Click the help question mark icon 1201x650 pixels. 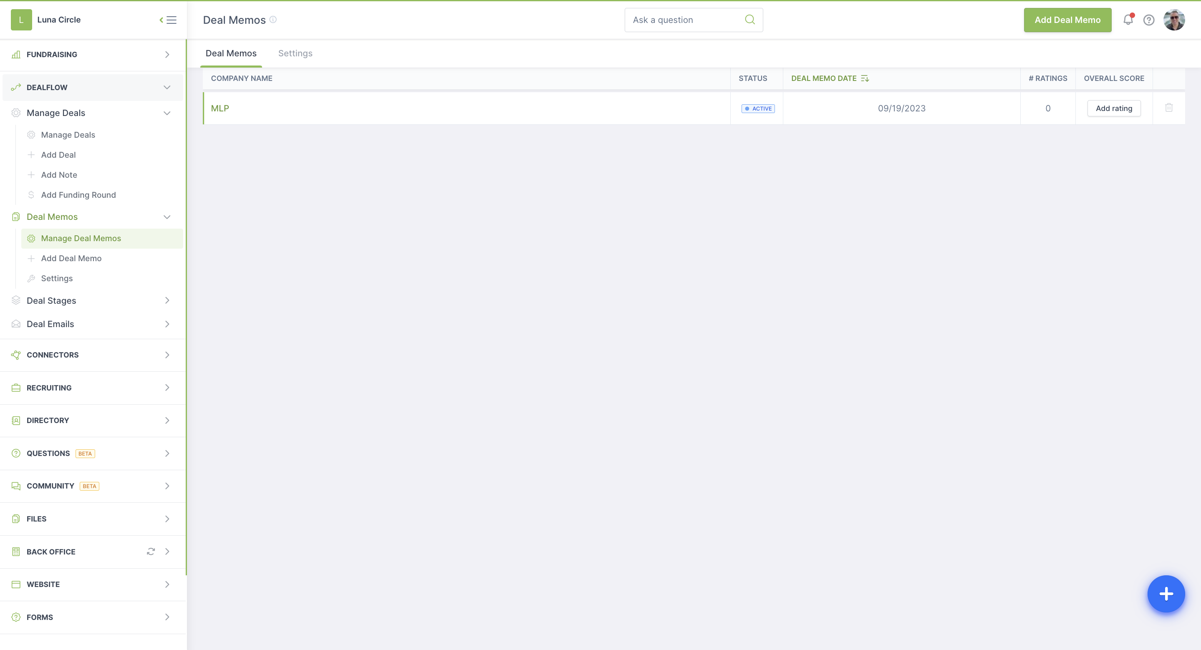tap(1149, 20)
